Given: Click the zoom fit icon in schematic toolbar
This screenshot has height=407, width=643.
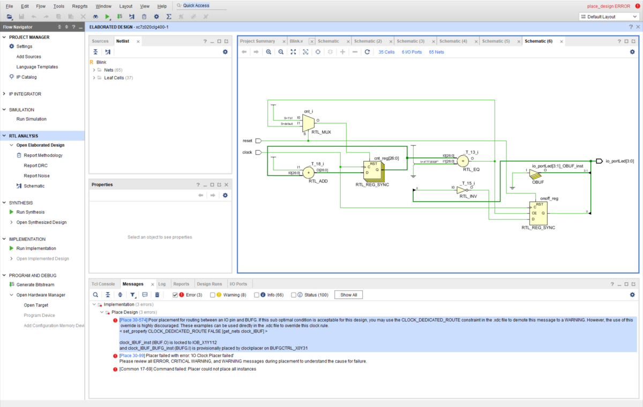Looking at the screenshot, I should [x=293, y=52].
